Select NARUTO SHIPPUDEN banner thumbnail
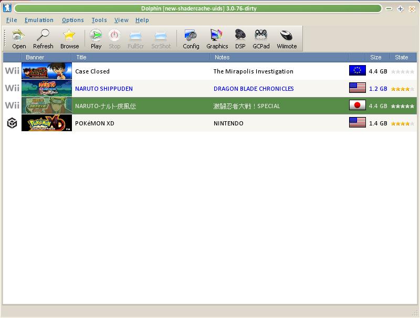Image resolution: width=420 pixels, height=318 pixels. coord(47,88)
